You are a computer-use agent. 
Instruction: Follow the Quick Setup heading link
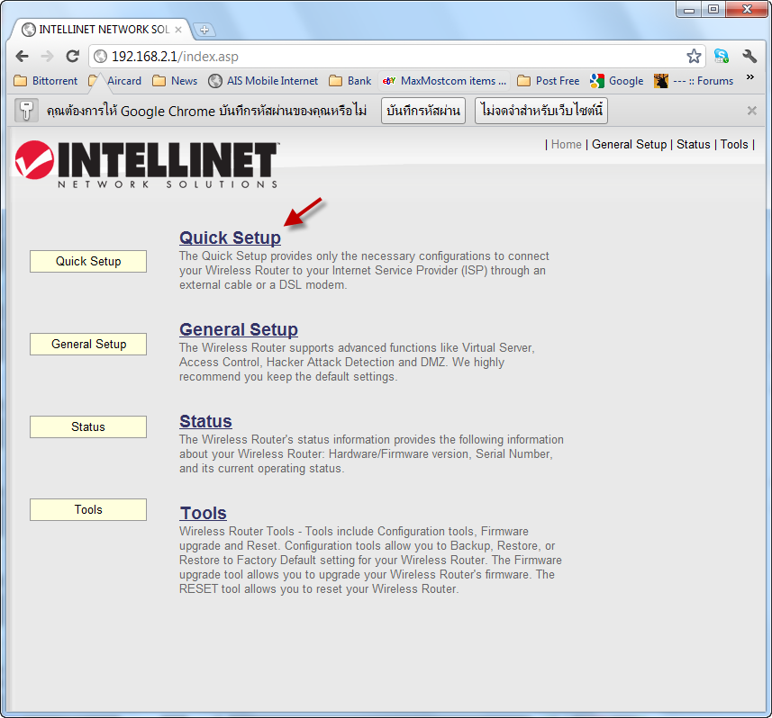click(230, 238)
